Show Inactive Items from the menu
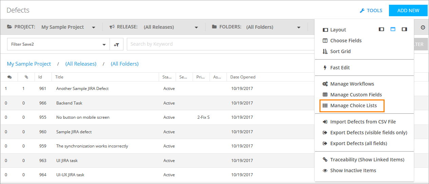 tap(353, 170)
